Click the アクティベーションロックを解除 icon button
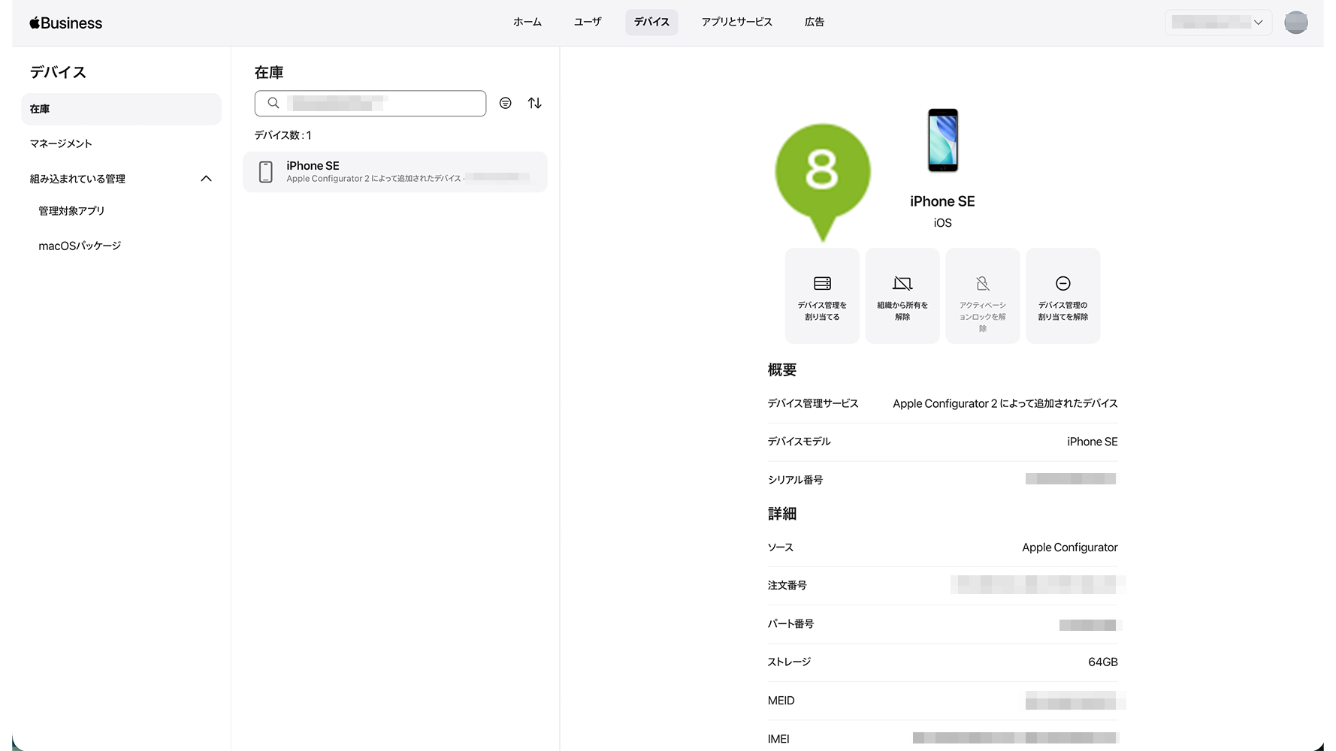The image size is (1336, 751). [982, 296]
